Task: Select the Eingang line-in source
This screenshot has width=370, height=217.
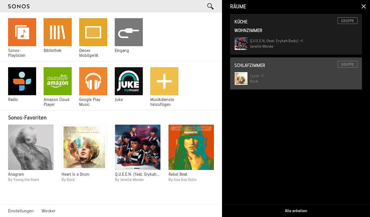Action: pos(129,32)
